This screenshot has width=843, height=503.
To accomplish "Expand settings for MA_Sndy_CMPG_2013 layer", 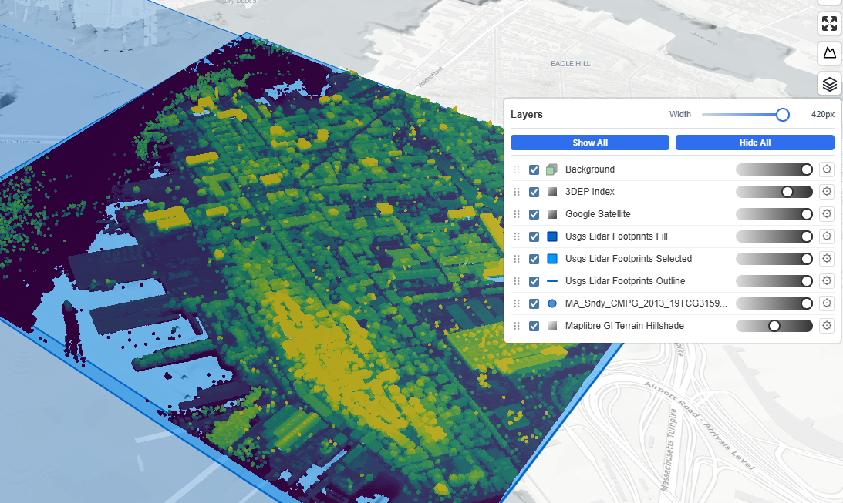I will (827, 303).
